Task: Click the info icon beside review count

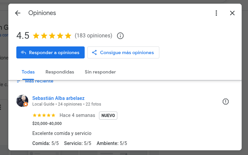Action: 120,35
